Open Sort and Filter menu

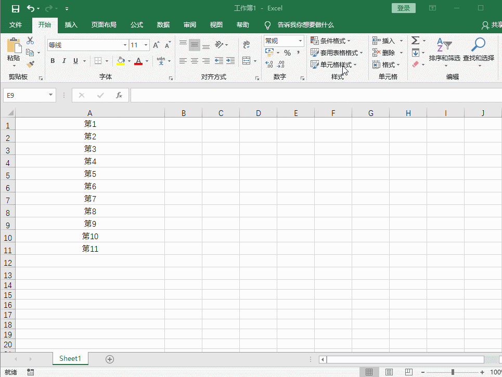pos(445,51)
